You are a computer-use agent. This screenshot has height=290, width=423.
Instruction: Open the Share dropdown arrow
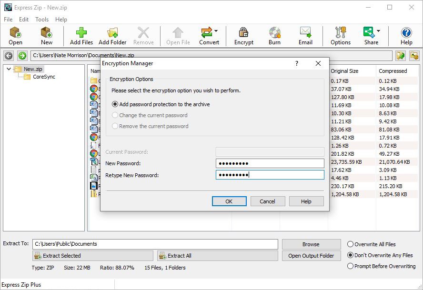tap(379, 31)
